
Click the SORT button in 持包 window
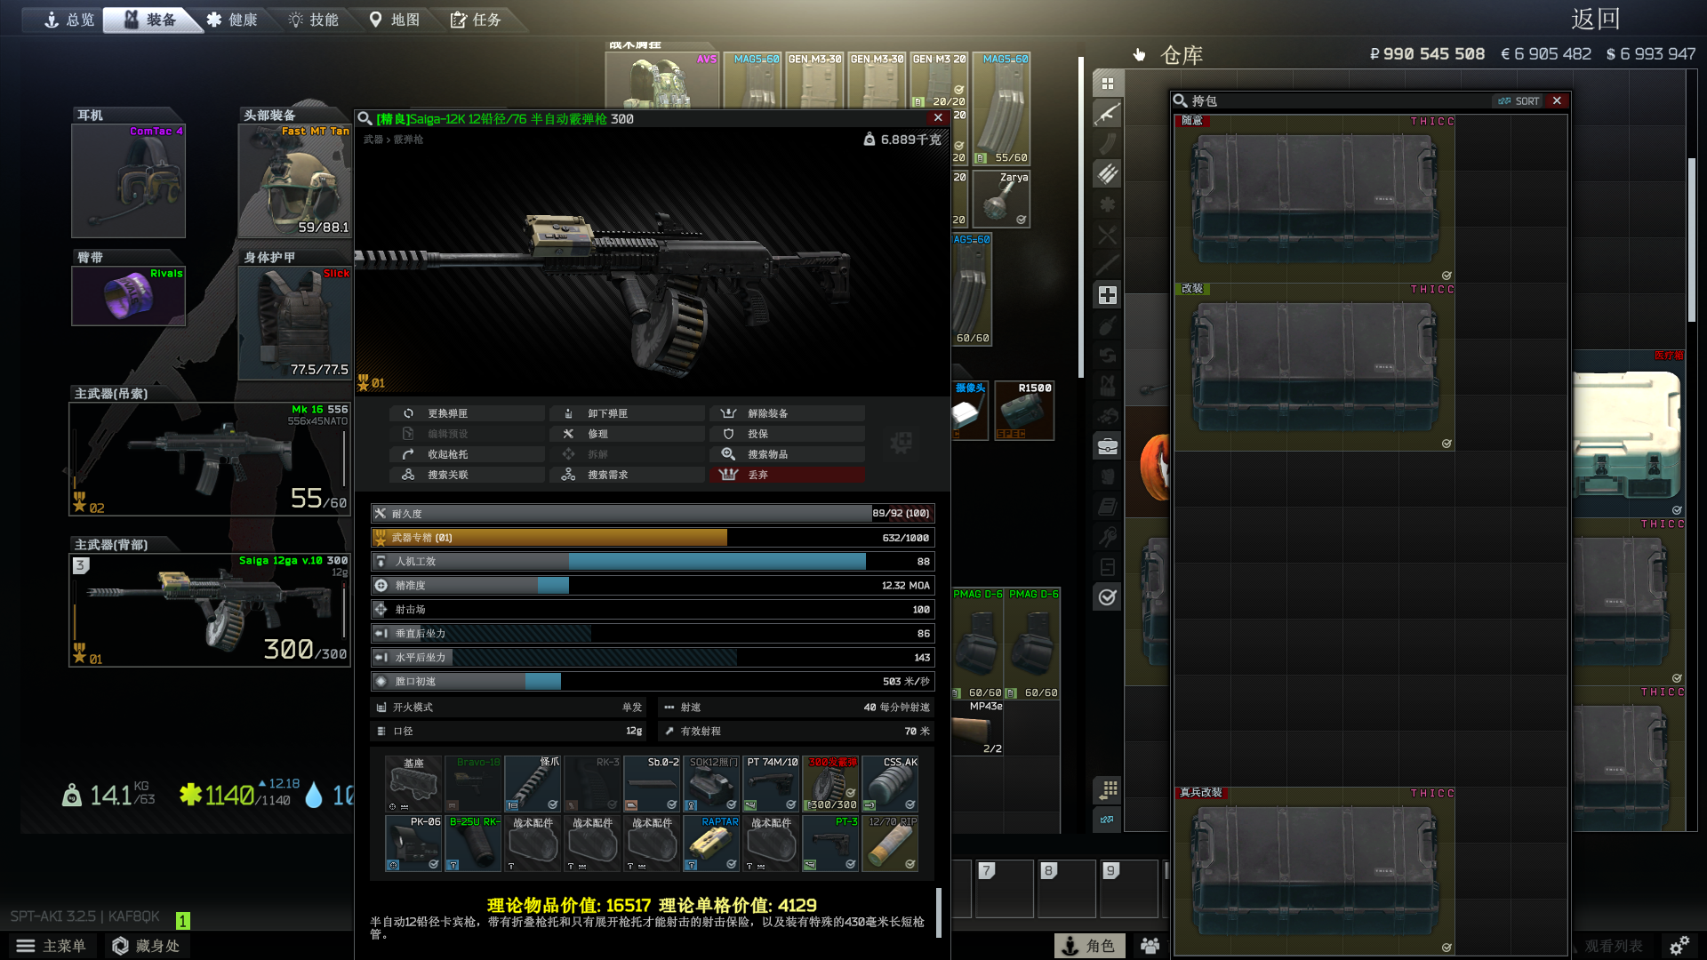click(x=1519, y=100)
